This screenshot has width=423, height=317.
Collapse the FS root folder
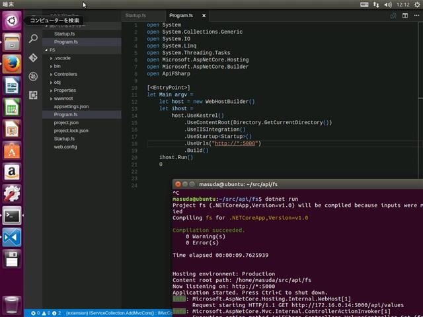click(x=52, y=50)
